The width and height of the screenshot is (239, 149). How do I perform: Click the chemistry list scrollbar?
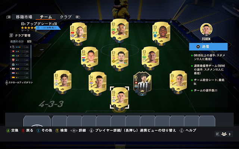31,62
